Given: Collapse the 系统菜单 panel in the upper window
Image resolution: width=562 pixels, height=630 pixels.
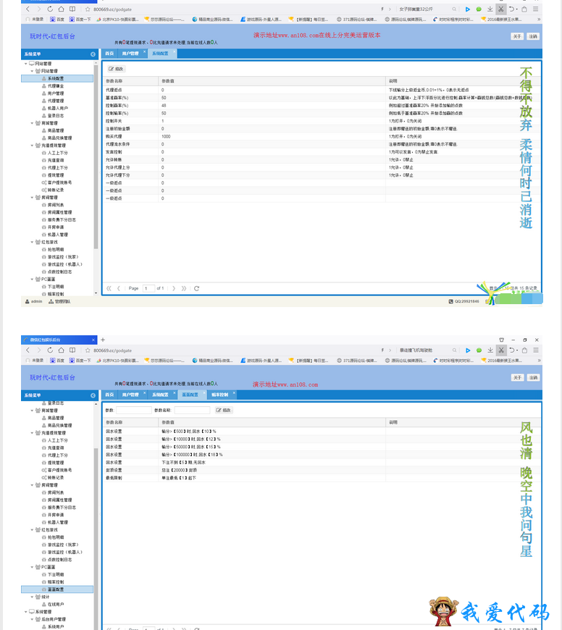Looking at the screenshot, I should [x=93, y=54].
